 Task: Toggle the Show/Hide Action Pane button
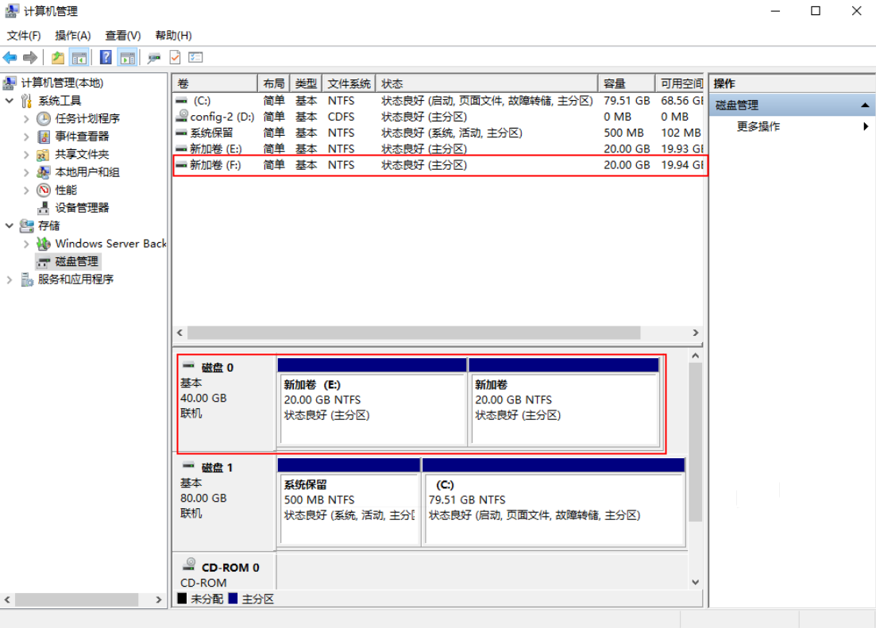tap(127, 57)
